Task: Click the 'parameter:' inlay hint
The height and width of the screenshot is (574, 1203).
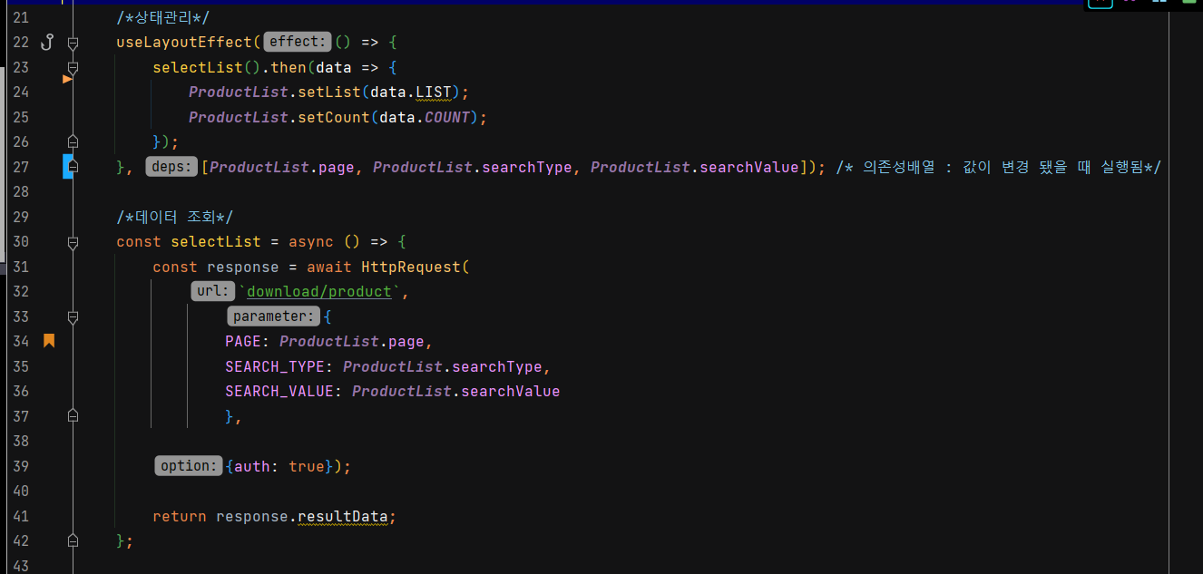Action: tap(274, 316)
